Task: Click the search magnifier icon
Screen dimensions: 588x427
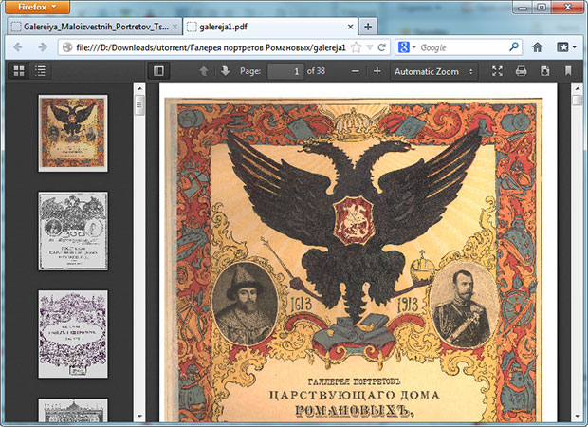Action: (514, 47)
